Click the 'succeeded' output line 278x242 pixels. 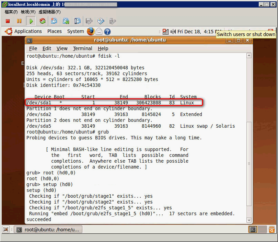click(x=39, y=219)
